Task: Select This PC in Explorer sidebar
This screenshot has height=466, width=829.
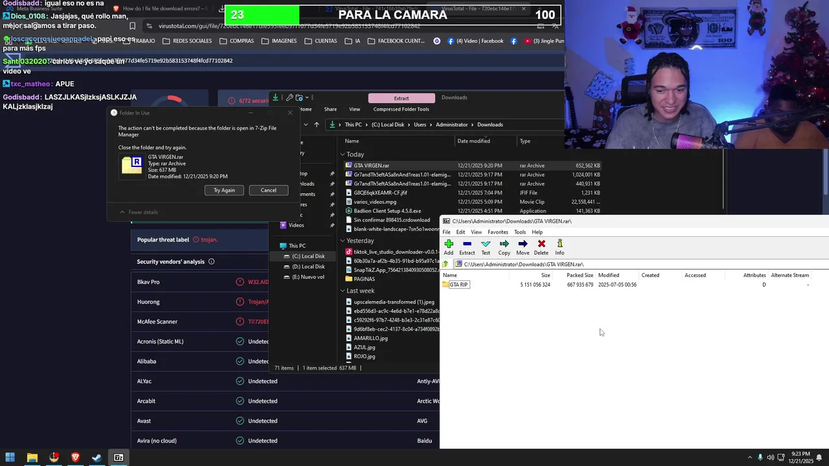Action: 297,246
